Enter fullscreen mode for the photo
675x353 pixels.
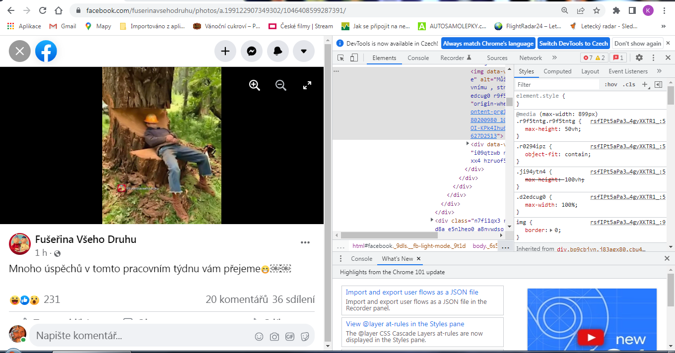(307, 85)
